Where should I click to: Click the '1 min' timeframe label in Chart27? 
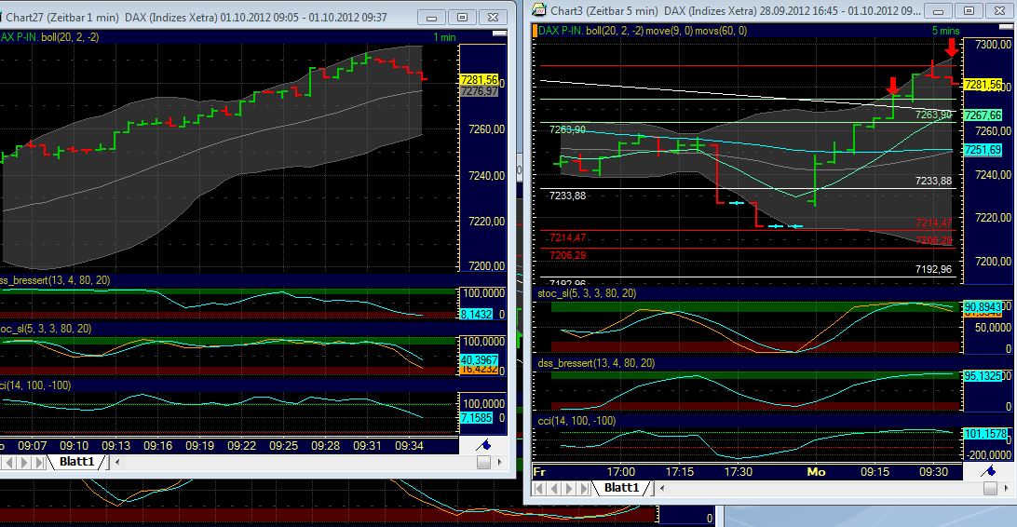coord(444,37)
